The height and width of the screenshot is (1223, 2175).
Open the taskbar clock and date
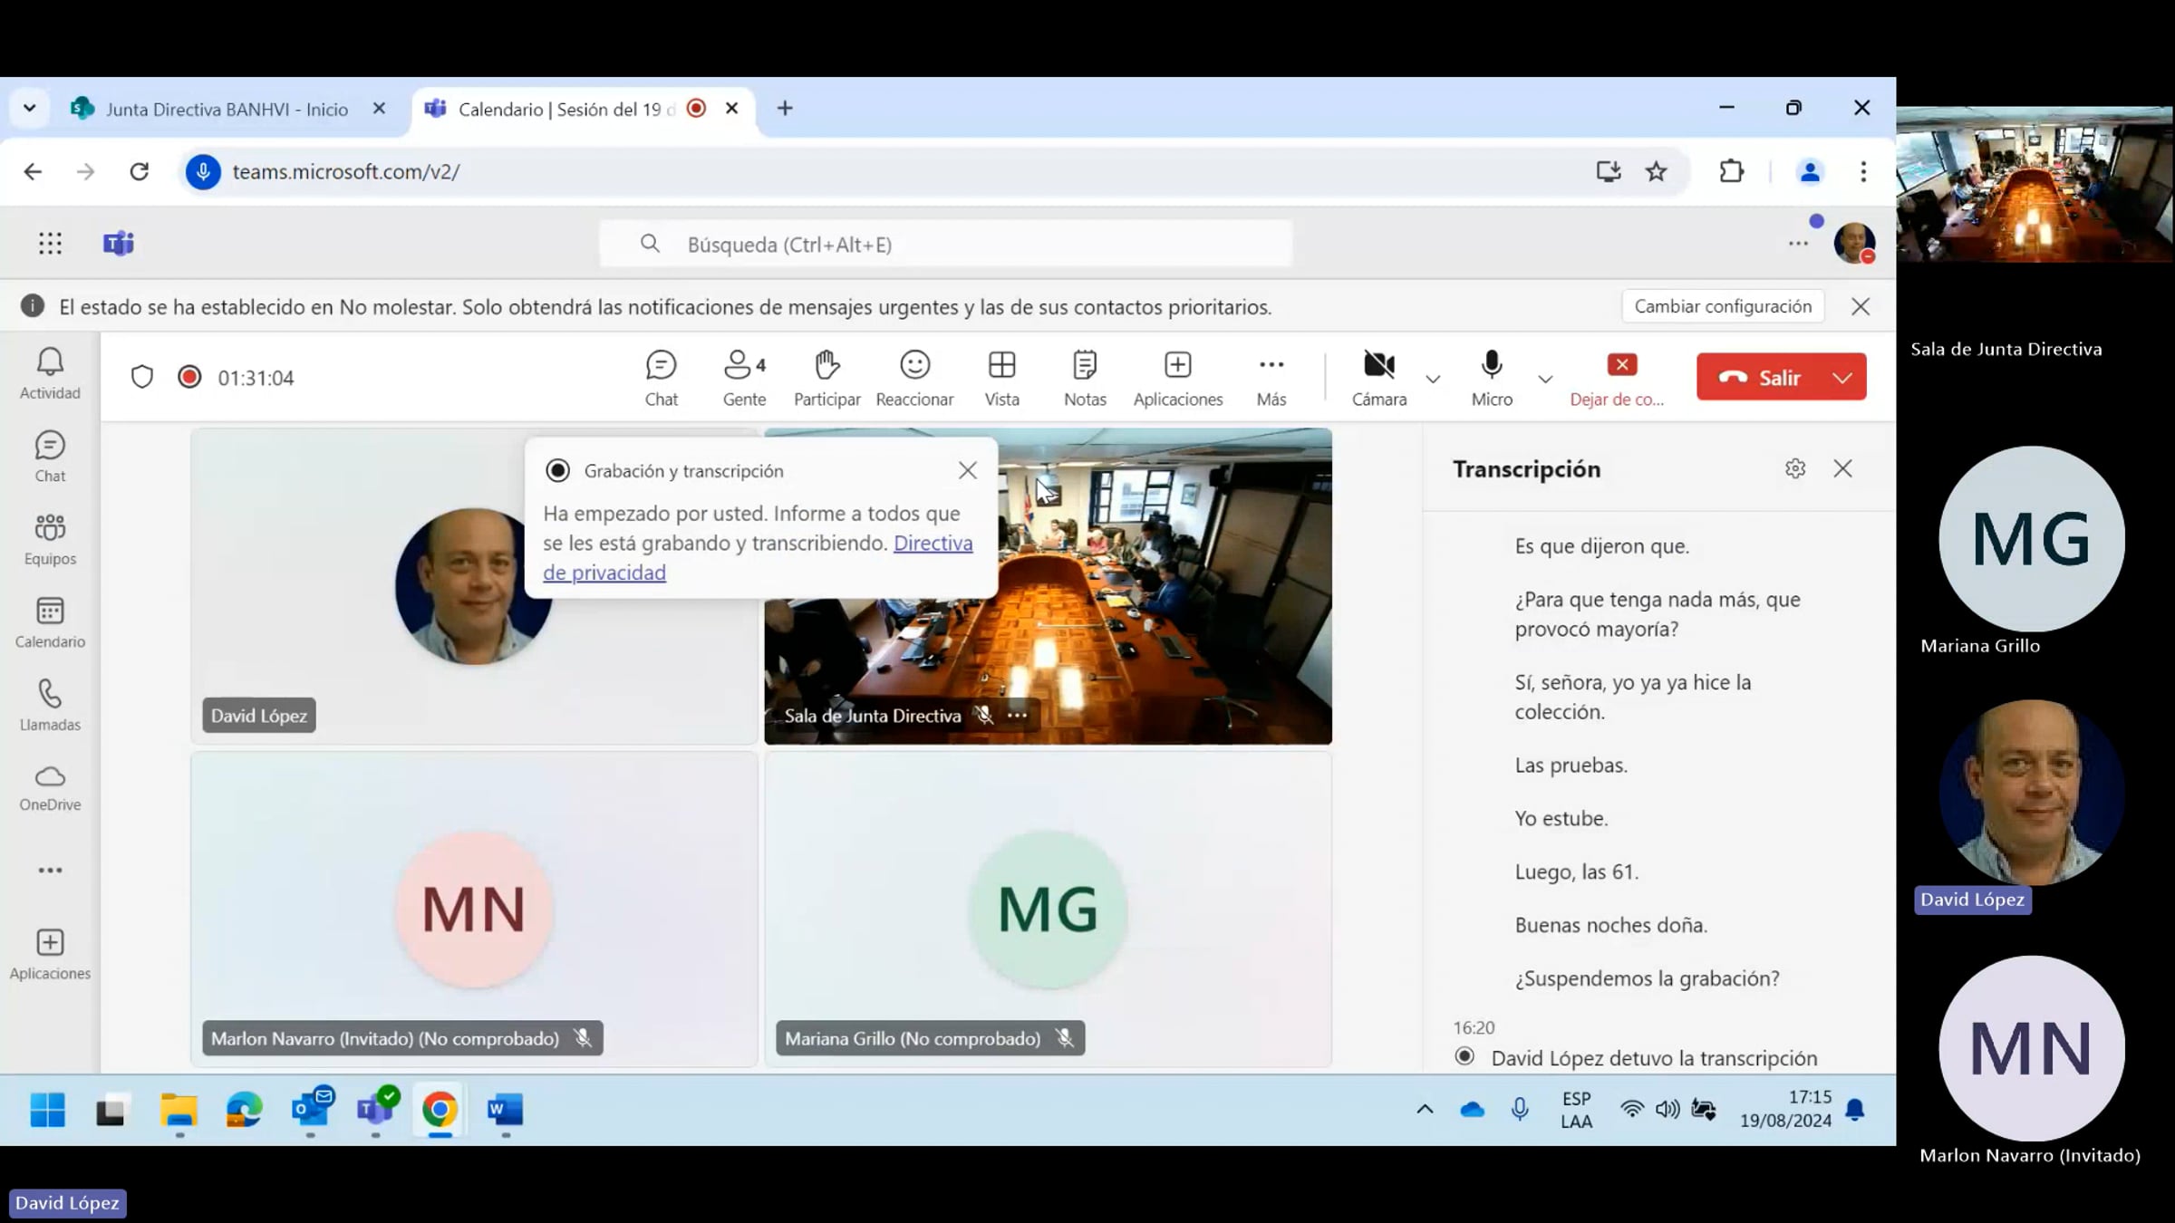coord(1785,1109)
